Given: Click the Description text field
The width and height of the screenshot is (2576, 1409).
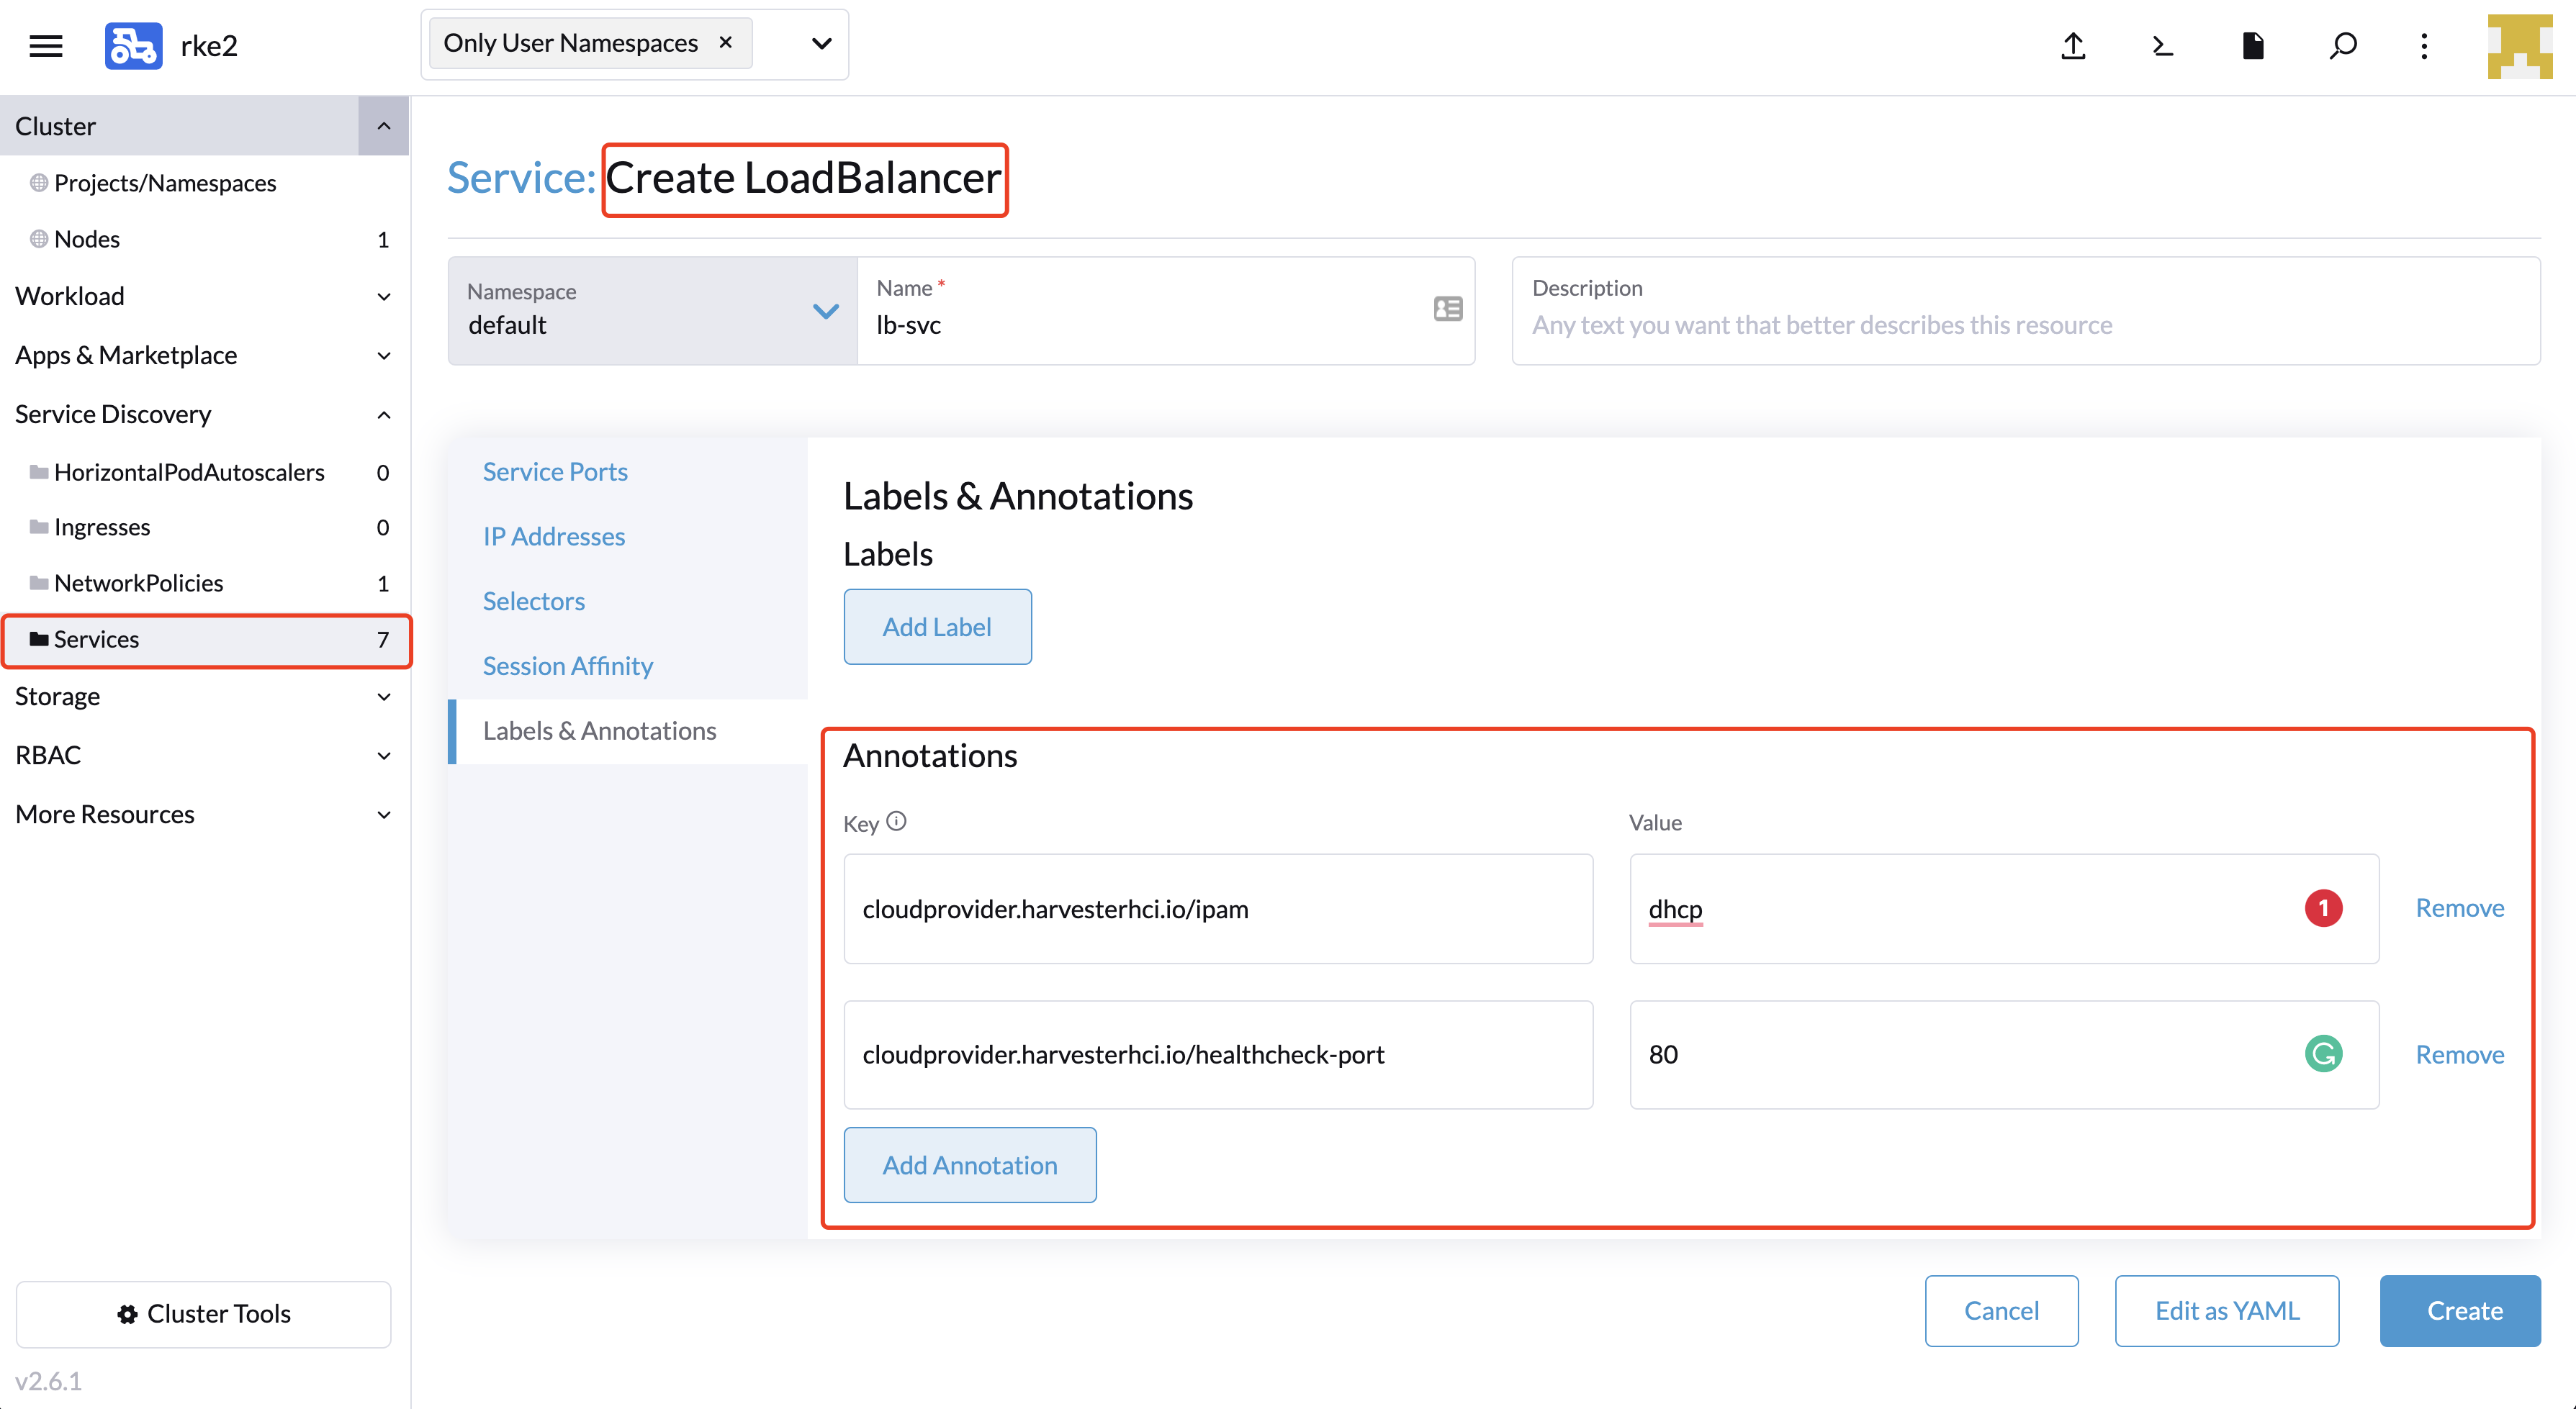Looking at the screenshot, I should pyautogui.click(x=2026, y=311).
